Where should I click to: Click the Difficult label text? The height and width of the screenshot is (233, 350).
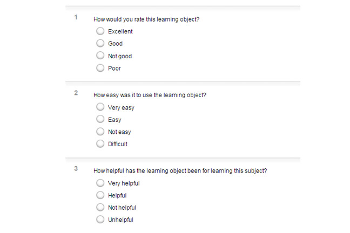click(x=118, y=144)
